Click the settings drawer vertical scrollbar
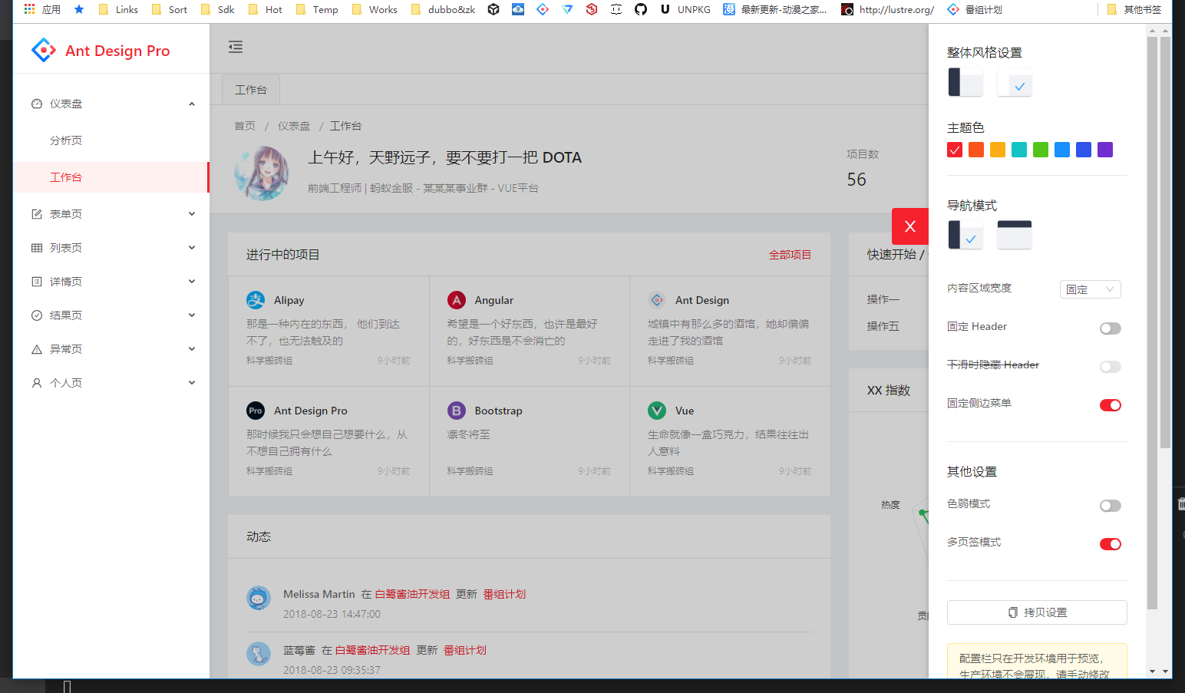1185x693 pixels. (1153, 322)
